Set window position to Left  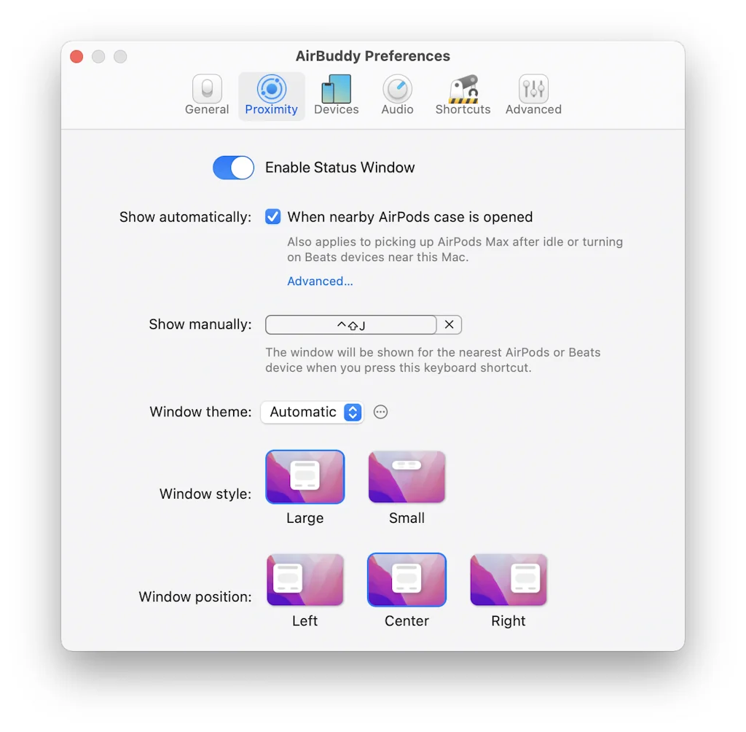(x=305, y=580)
